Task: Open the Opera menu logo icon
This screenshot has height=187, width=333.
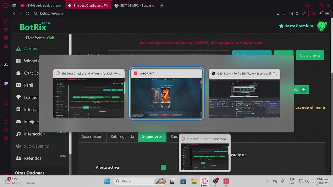Action: 6,5
